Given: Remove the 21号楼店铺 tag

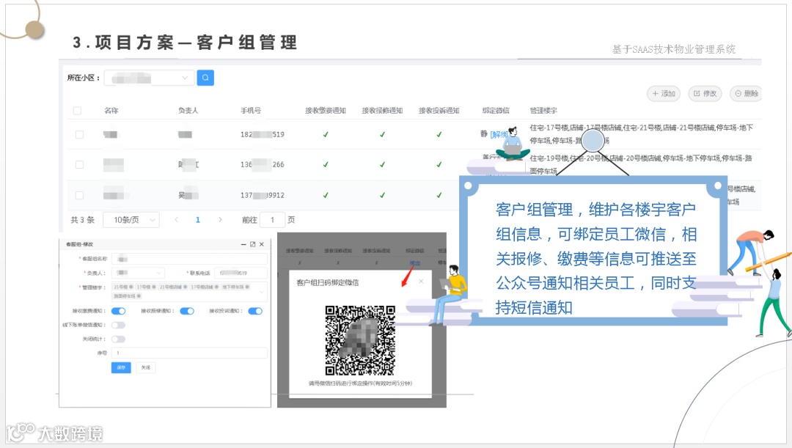Looking at the screenshot, I should tap(185, 287).
